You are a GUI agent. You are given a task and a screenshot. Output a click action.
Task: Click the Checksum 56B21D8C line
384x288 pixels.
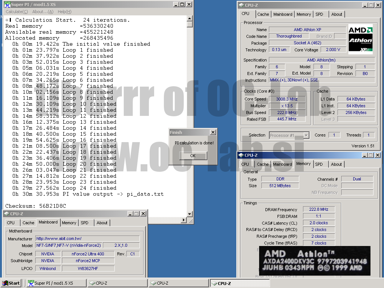(36, 206)
